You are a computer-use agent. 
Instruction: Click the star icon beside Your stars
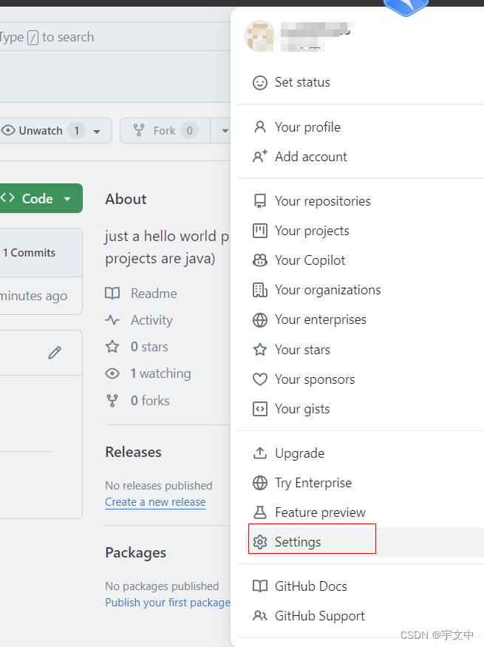click(x=259, y=350)
